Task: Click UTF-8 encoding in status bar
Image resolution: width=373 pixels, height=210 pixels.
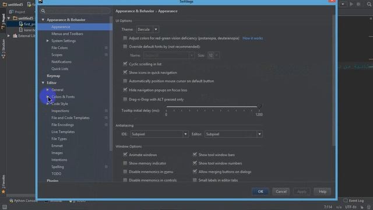Action: coord(351,207)
